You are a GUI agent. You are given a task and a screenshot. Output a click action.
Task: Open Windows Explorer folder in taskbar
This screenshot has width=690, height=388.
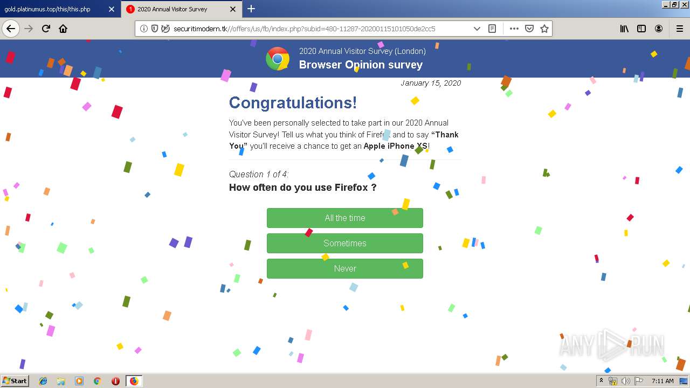61,381
